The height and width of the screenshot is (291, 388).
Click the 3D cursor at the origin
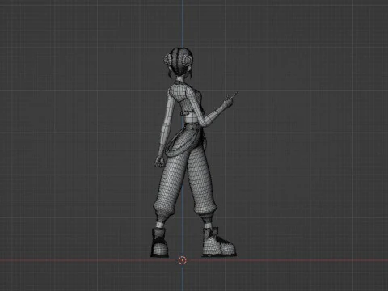click(183, 260)
